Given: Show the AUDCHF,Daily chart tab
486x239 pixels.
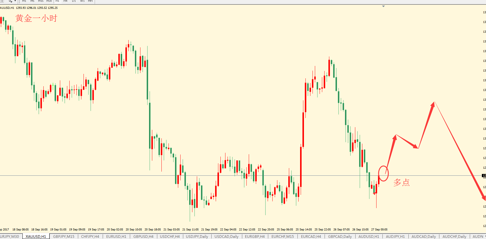Looking at the screenshot, I should (454, 236).
